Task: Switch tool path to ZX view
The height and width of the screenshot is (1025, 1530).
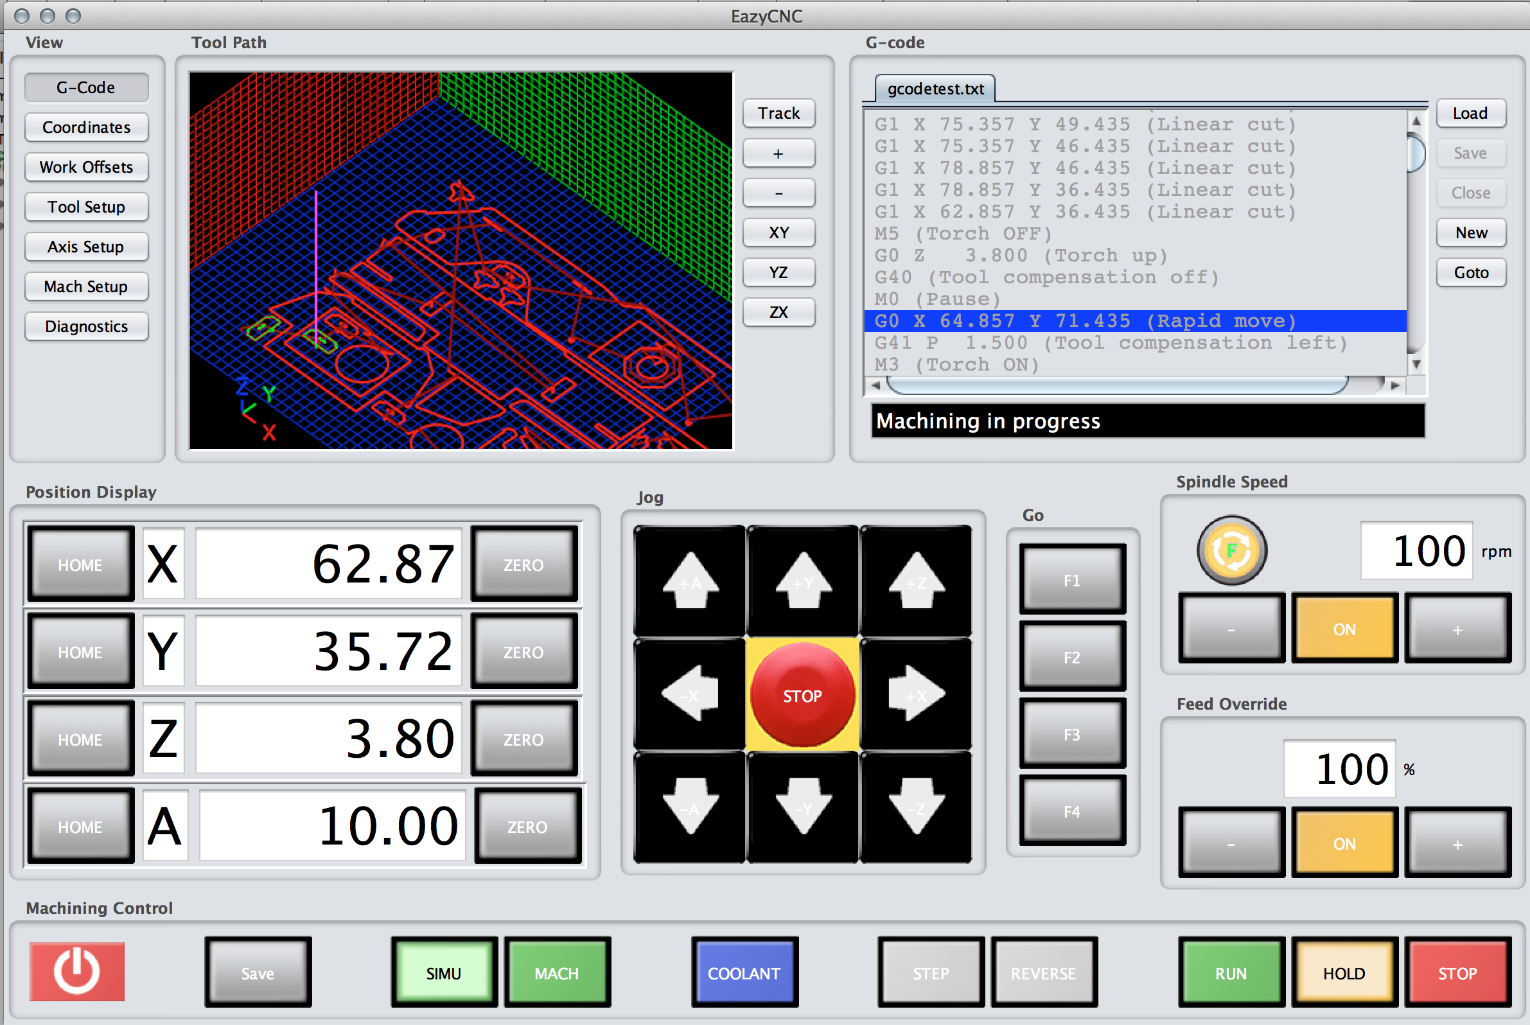Action: (x=778, y=312)
